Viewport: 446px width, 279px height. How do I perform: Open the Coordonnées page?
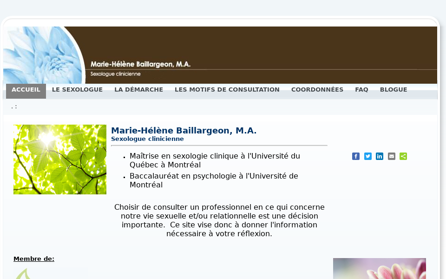tap(317, 90)
